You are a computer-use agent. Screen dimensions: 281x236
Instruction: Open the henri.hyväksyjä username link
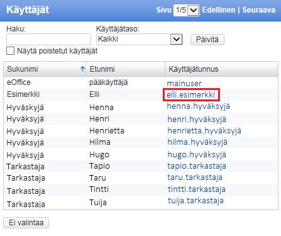pos(197,120)
